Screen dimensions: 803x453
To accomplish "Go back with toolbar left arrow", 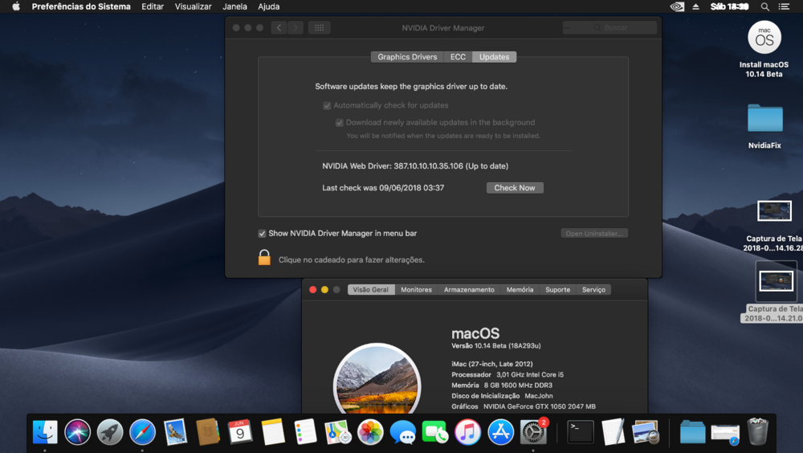I will [279, 28].
